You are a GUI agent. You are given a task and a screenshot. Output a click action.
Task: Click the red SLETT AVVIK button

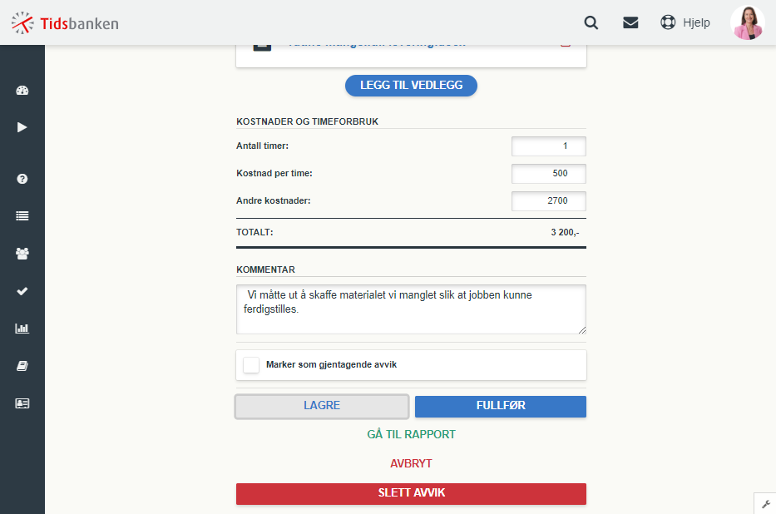(411, 494)
